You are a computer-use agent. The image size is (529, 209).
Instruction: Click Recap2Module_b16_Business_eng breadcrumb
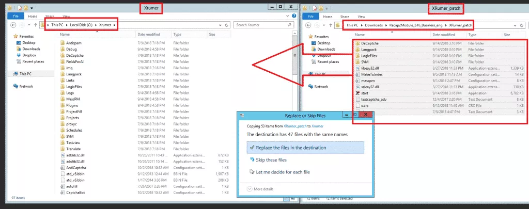click(415, 25)
